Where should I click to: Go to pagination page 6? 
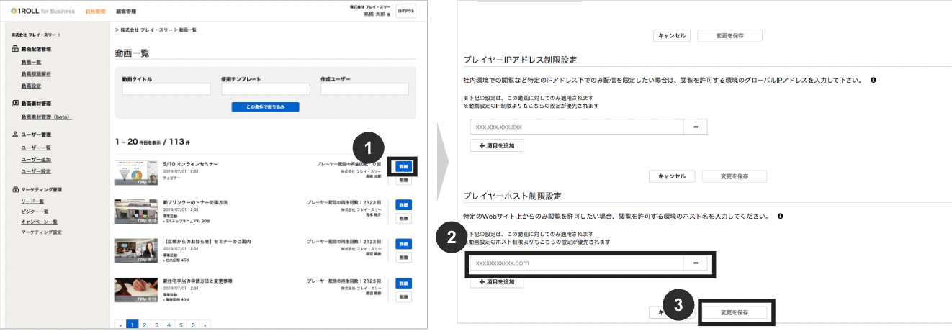click(193, 325)
